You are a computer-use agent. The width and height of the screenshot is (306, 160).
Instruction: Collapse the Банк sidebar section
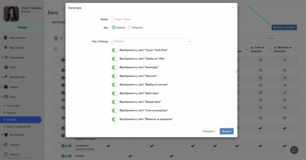13,97
